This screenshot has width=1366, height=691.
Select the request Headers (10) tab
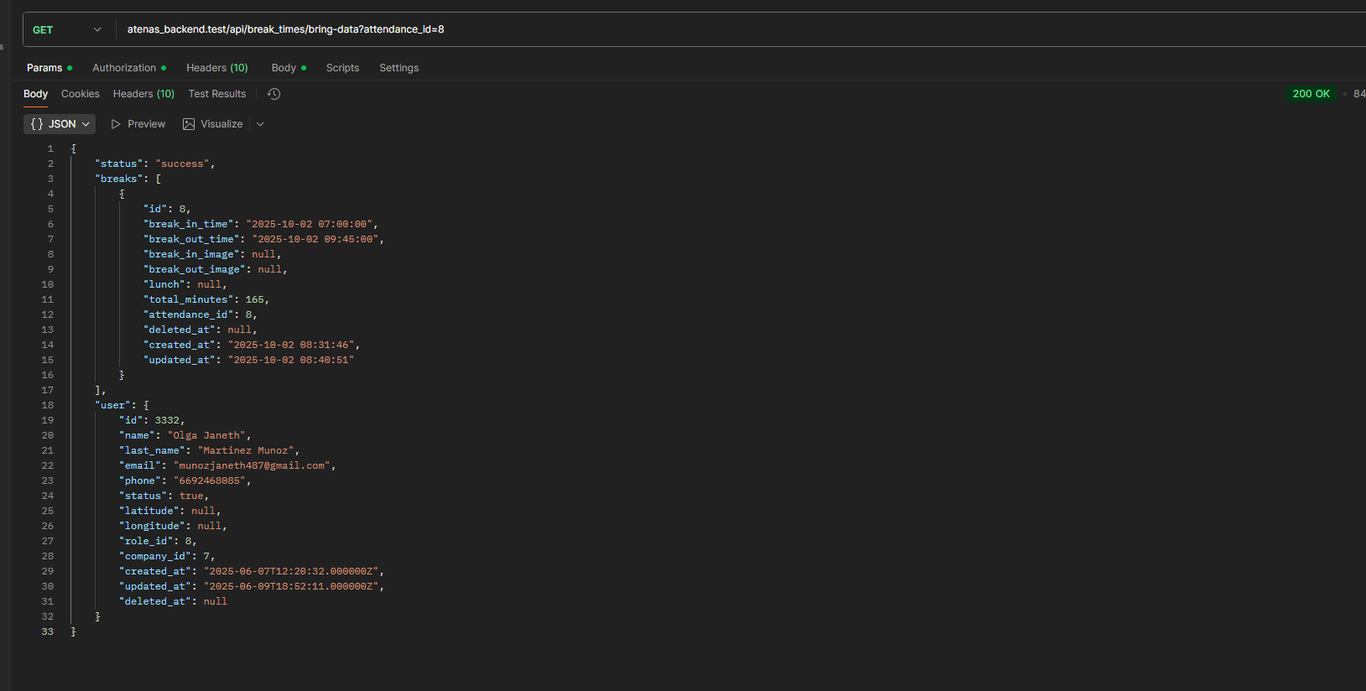(x=216, y=68)
